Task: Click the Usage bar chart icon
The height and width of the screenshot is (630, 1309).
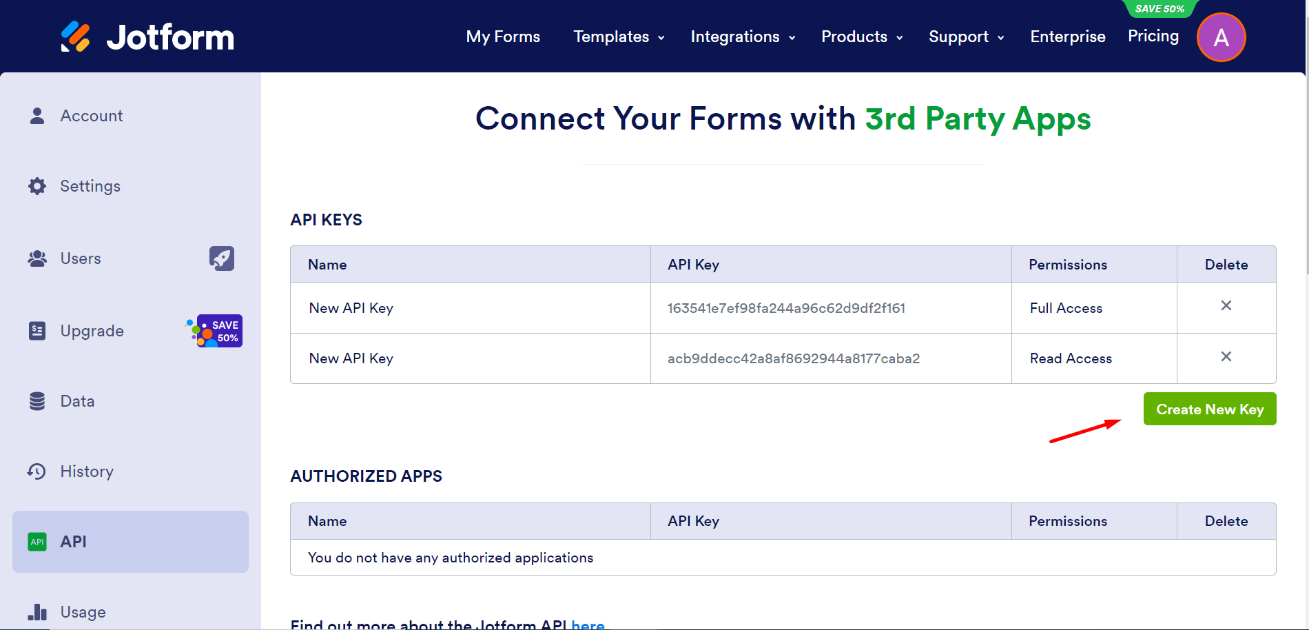Action: 37,612
